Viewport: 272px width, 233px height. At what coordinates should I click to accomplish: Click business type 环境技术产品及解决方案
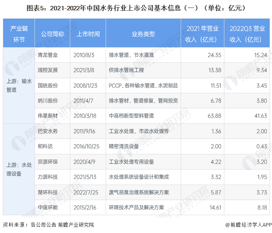tap(136, 207)
